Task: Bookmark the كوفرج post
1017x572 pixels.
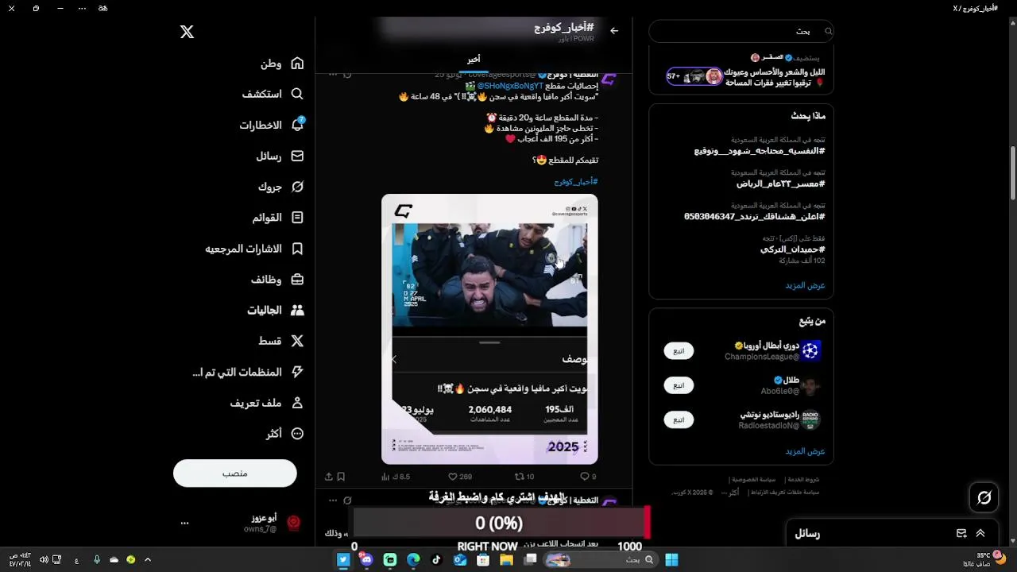Action: pos(341,477)
